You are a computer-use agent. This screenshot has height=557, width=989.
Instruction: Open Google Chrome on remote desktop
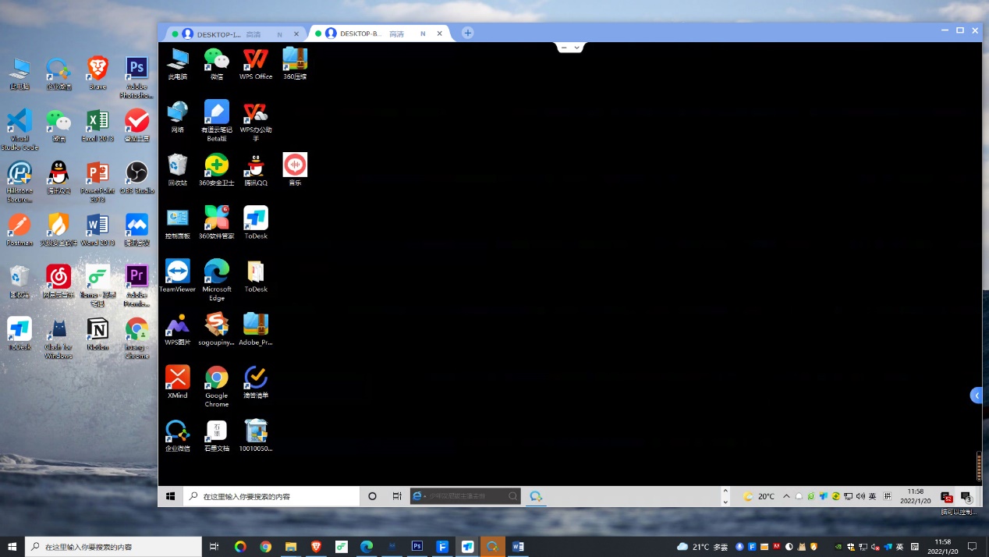[x=217, y=386]
